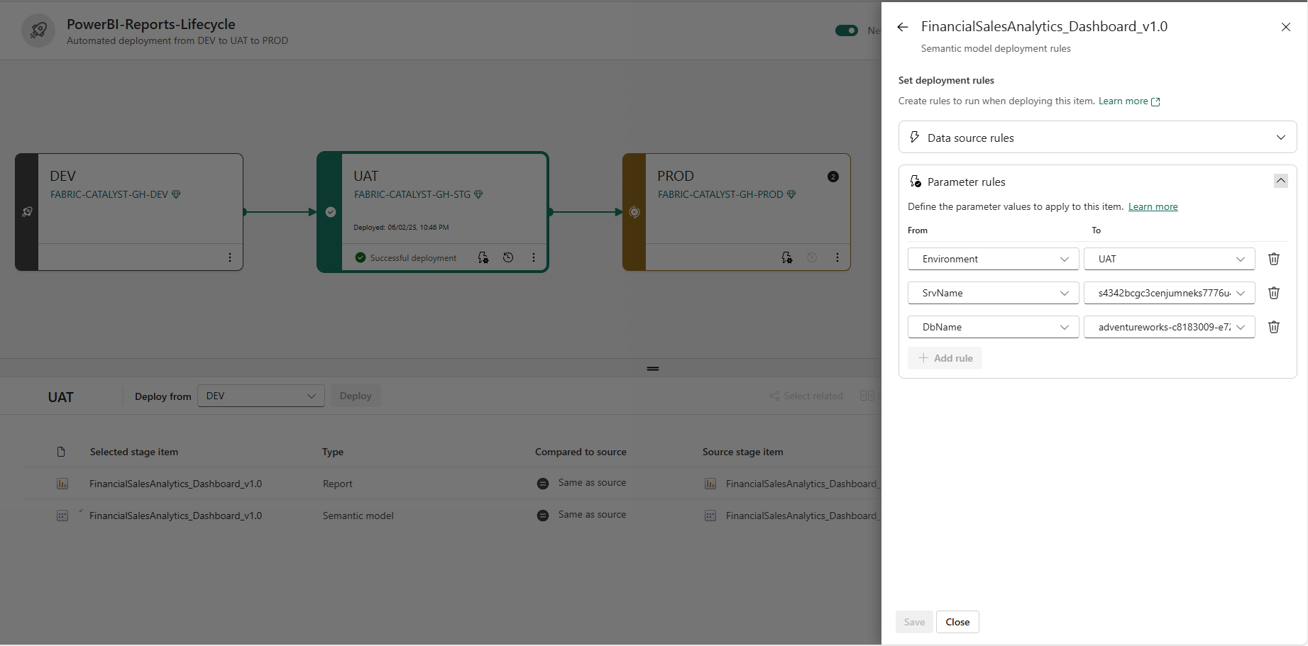Click the Deploy button
Viewport: 1308px width, 646px height.
click(356, 396)
